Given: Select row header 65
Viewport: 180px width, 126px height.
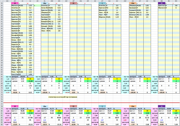Looking at the screenshot, I should coord(2,77).
